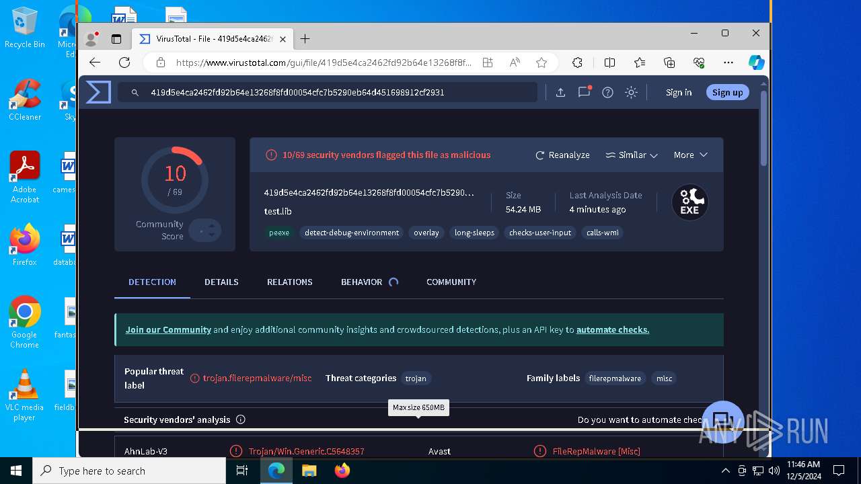Click the detect-debug-environment tag

(x=352, y=233)
